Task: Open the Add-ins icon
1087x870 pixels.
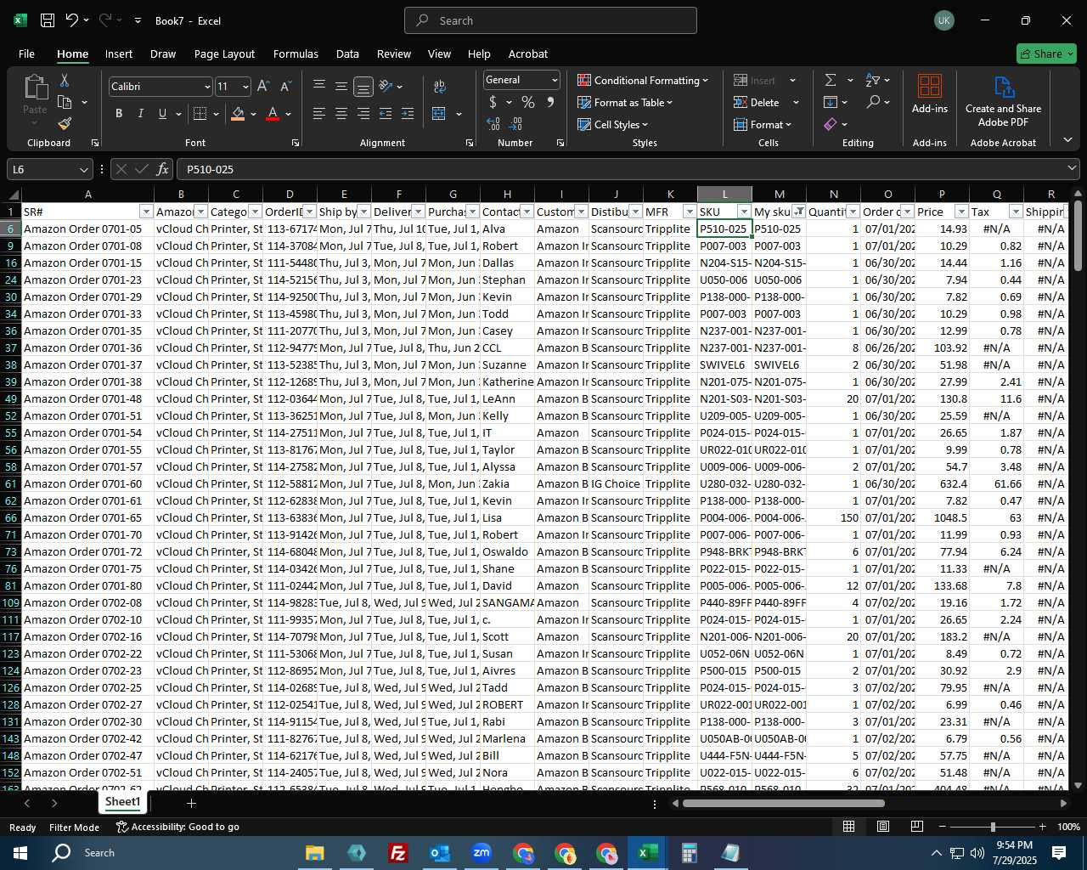Action: point(930,93)
